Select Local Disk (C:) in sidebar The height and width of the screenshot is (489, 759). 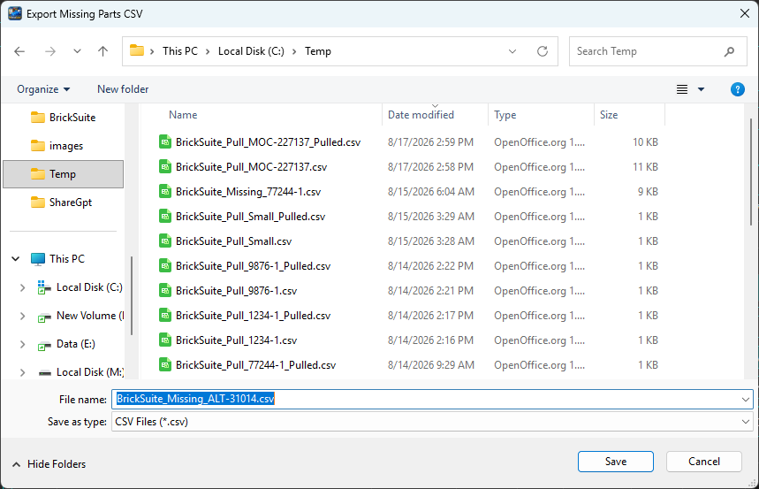[80, 287]
